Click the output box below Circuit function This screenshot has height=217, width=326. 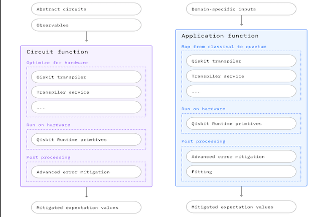tap(86, 207)
